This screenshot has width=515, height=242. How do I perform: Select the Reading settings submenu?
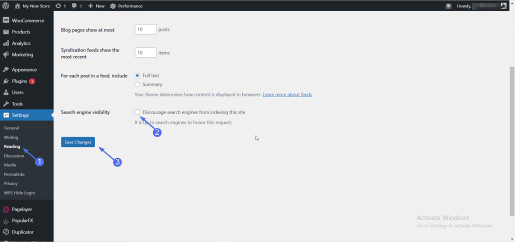pyautogui.click(x=12, y=146)
